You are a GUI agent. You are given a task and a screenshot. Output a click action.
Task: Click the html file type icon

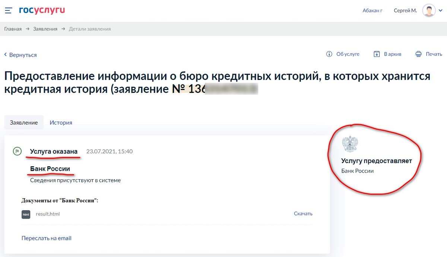pyautogui.click(x=26, y=214)
